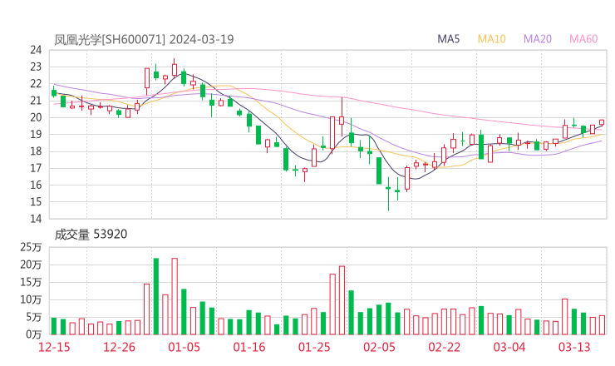The height and width of the screenshot is (366, 615).
Task: Click the 5万 volume axis label
Action: pyautogui.click(x=33, y=317)
